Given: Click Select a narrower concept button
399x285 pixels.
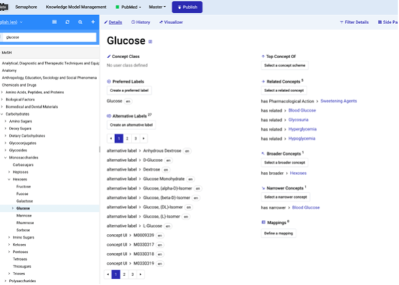Looking at the screenshot, I should point(285,197).
